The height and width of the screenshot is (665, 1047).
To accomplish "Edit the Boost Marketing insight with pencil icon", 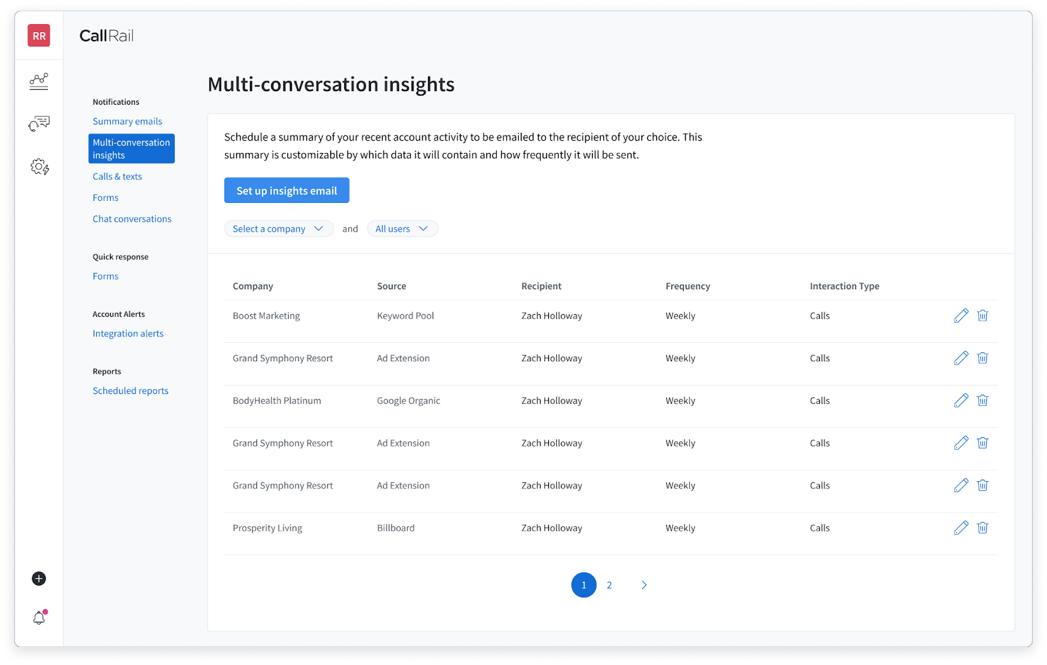I will (x=961, y=315).
